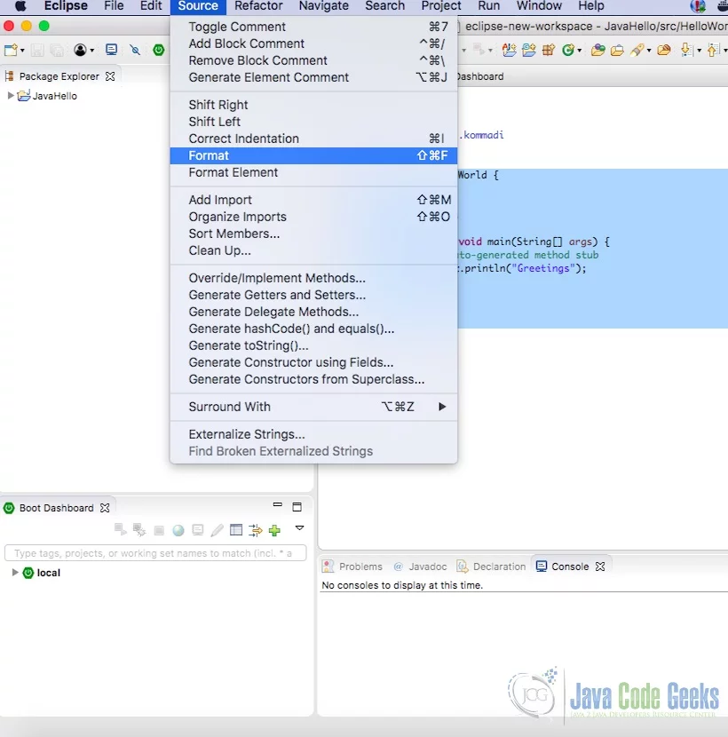Select JavaHello project in Package Explorer

tap(54, 96)
